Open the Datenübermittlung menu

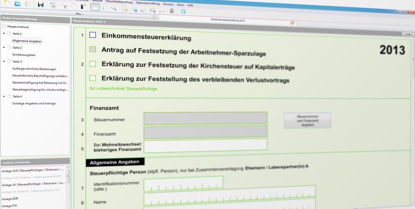pyautogui.click(x=147, y=3)
